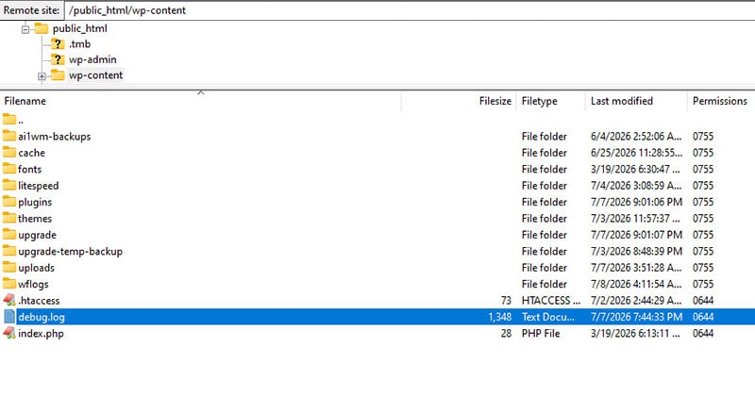
Task: Click the fonts folder icon
Action: tap(9, 169)
